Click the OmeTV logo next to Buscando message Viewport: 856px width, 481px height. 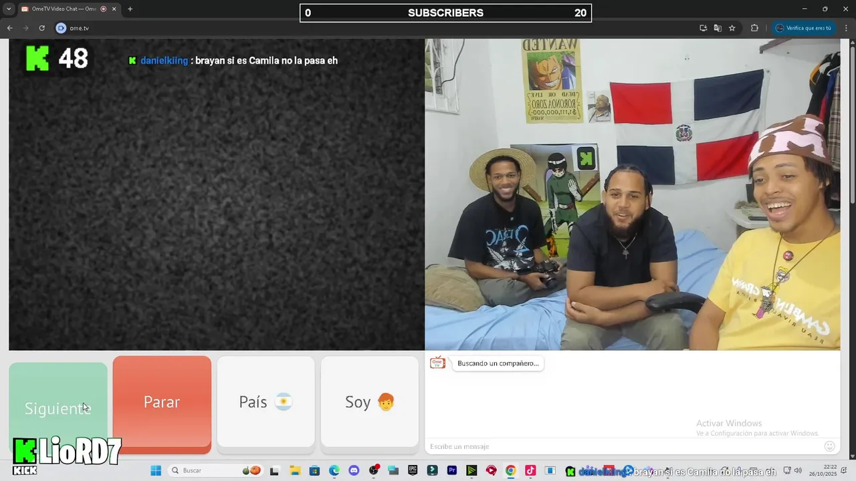[x=437, y=363]
